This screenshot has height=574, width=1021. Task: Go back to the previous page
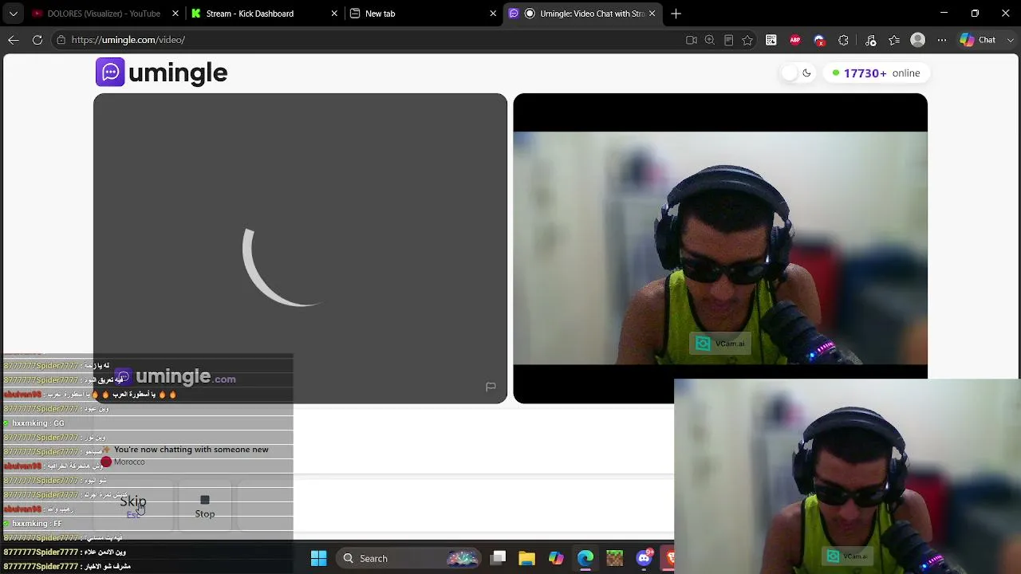click(x=14, y=40)
